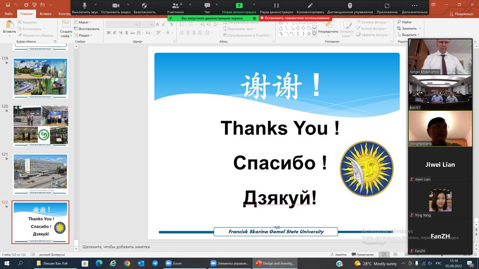Toggle Примечания comments in status bar
The height and width of the screenshot is (269, 479).
pos(363,255)
